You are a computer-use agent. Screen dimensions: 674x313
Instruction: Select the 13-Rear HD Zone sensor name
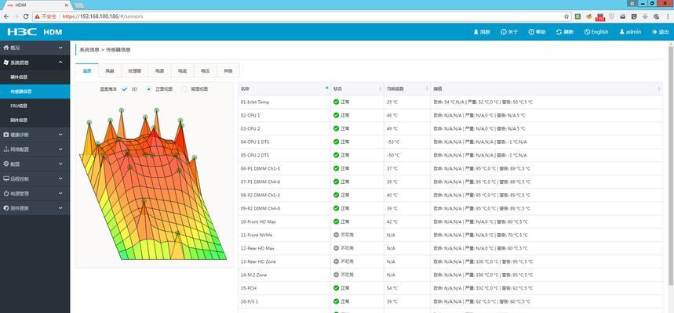pos(258,261)
